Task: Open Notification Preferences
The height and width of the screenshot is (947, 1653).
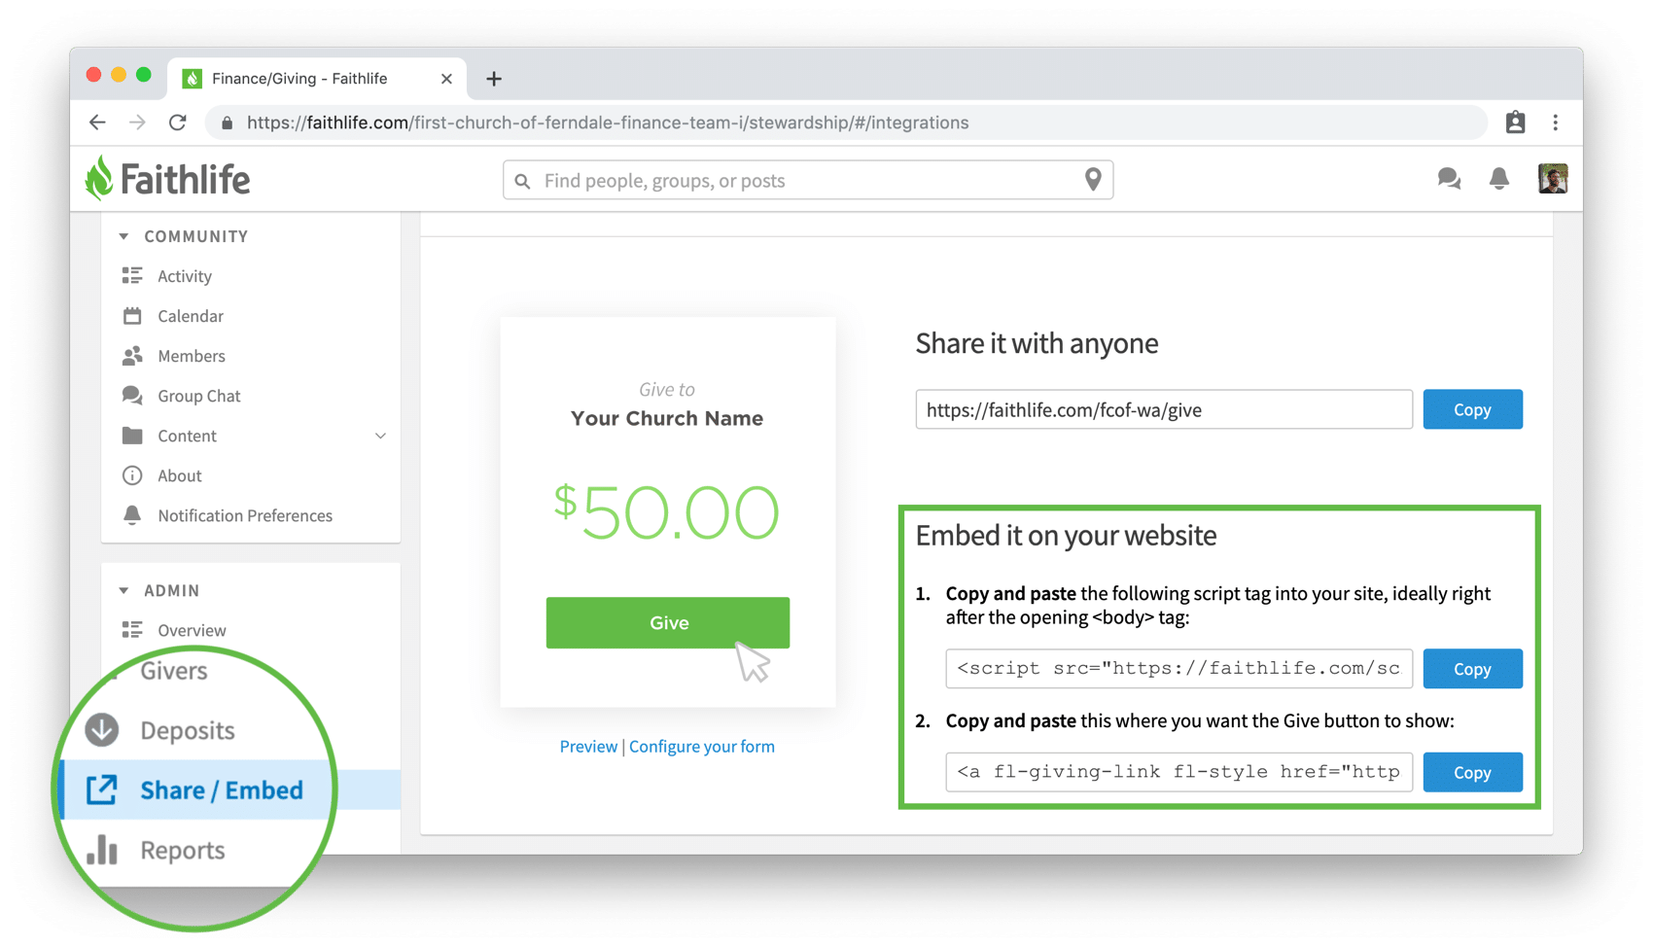Action: (x=245, y=515)
